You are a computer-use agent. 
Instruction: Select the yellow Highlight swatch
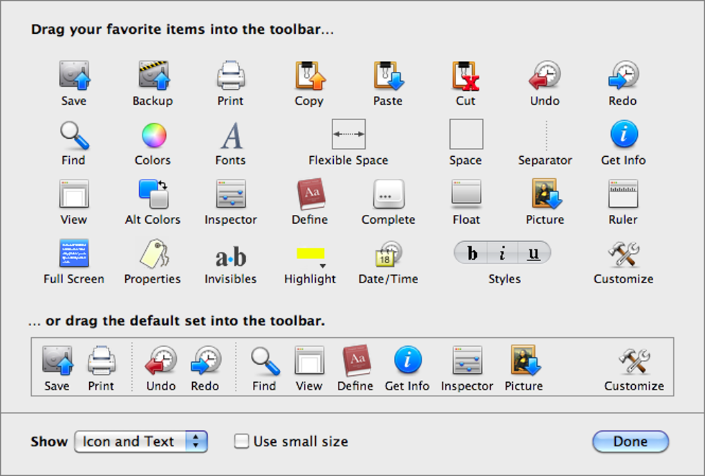(x=310, y=254)
